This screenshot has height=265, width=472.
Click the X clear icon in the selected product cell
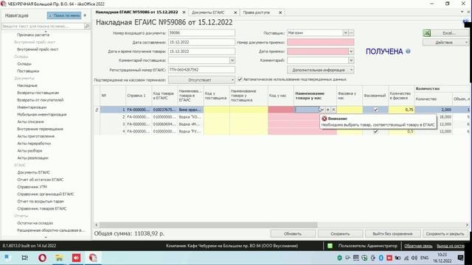[x=333, y=110]
